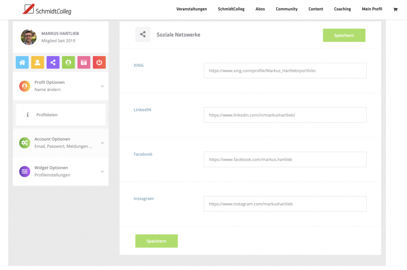Go to Coaching in navigation
This screenshot has height=270, width=407.
tap(342, 9)
